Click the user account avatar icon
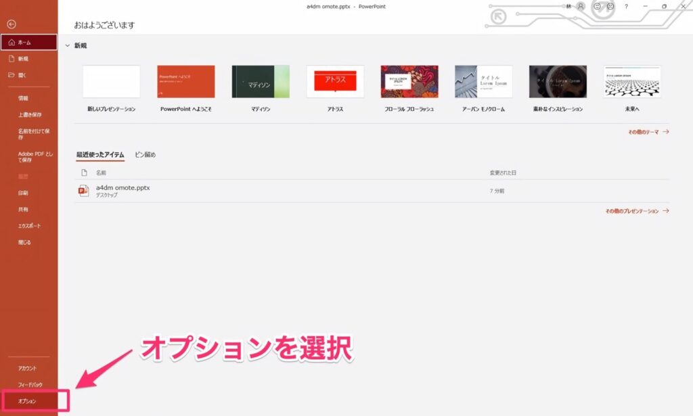Image resolution: width=693 pixels, height=416 pixels. pyautogui.click(x=581, y=6)
